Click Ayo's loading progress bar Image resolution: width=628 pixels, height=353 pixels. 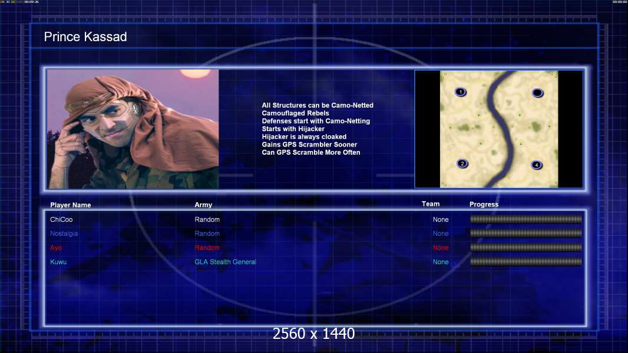coord(525,248)
